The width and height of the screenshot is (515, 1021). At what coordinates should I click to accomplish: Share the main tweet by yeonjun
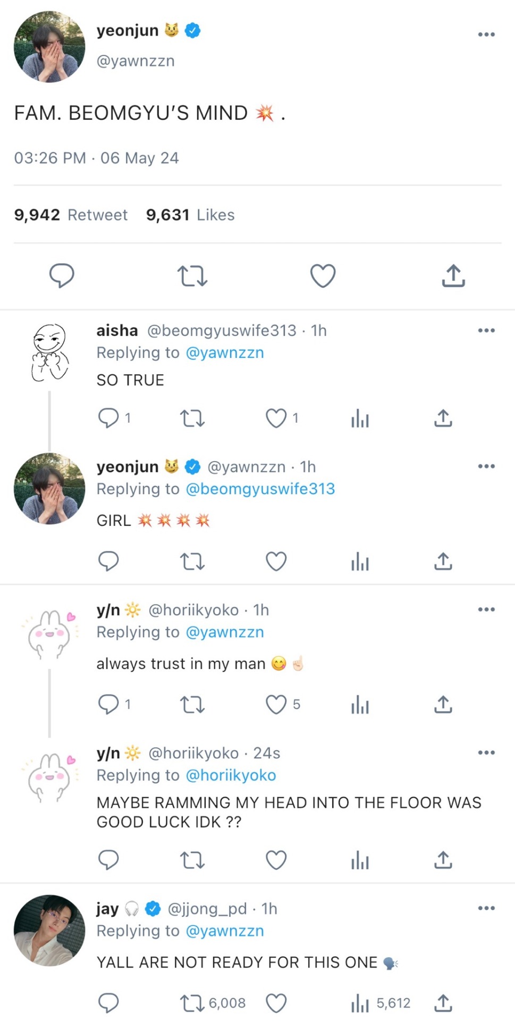click(x=453, y=276)
